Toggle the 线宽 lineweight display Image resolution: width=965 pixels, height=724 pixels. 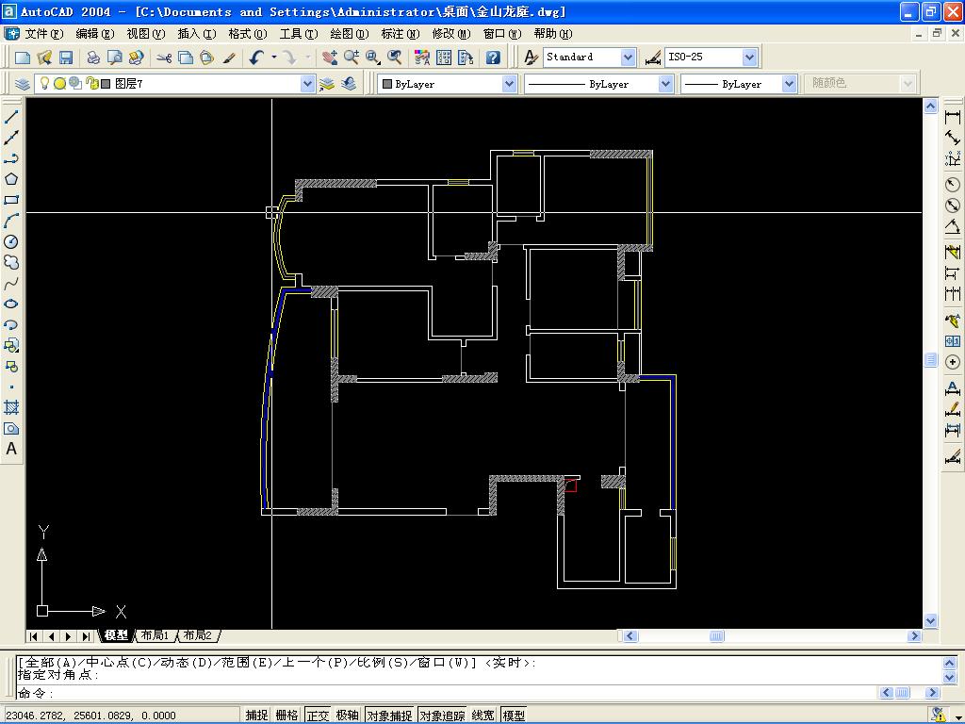tap(483, 715)
